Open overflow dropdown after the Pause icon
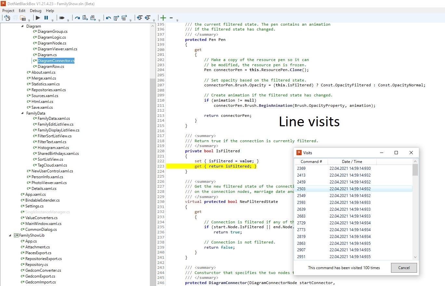The width and height of the screenshot is (445, 286). click(x=53, y=20)
